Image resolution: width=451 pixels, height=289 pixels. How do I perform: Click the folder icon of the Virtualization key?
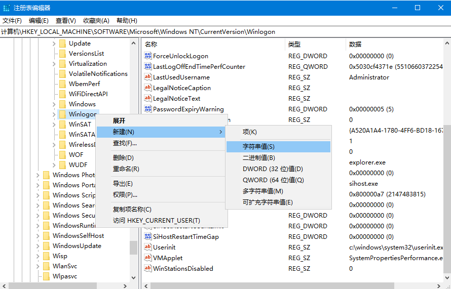pyautogui.click(x=62, y=64)
